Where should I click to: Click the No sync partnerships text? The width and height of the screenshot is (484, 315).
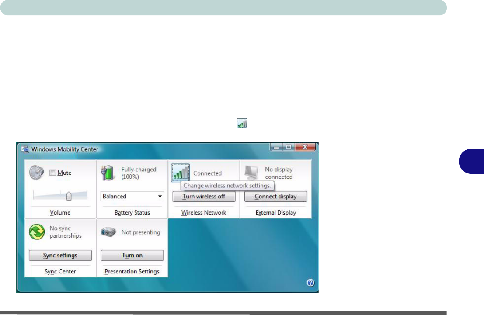pos(66,232)
